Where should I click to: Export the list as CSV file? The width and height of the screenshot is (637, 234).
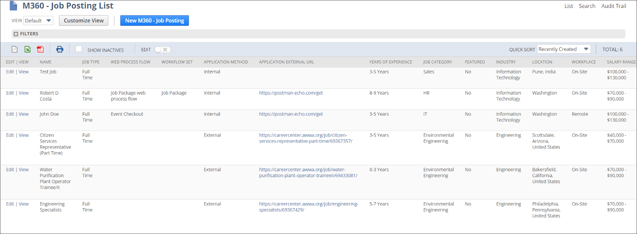point(15,49)
